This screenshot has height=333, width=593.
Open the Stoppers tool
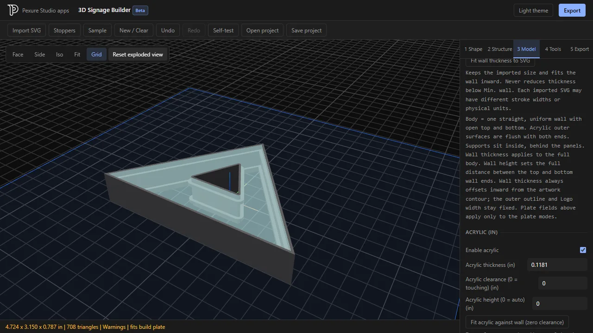64,31
